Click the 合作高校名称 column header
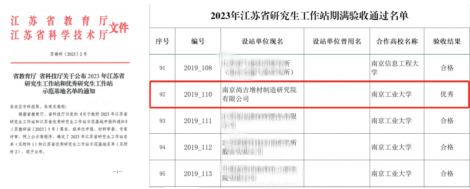This screenshot has width=470, height=189. 397,41
